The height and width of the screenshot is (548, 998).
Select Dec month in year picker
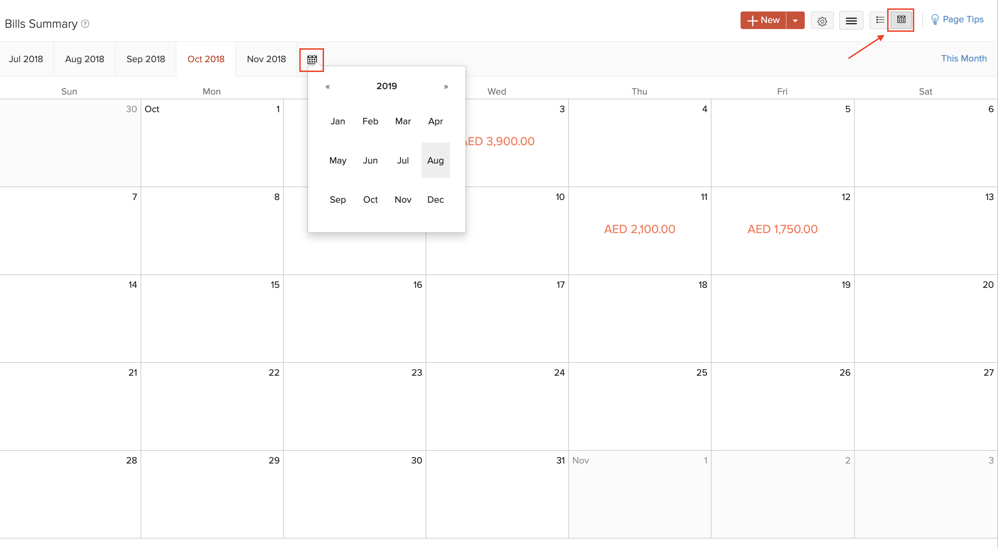[435, 199]
